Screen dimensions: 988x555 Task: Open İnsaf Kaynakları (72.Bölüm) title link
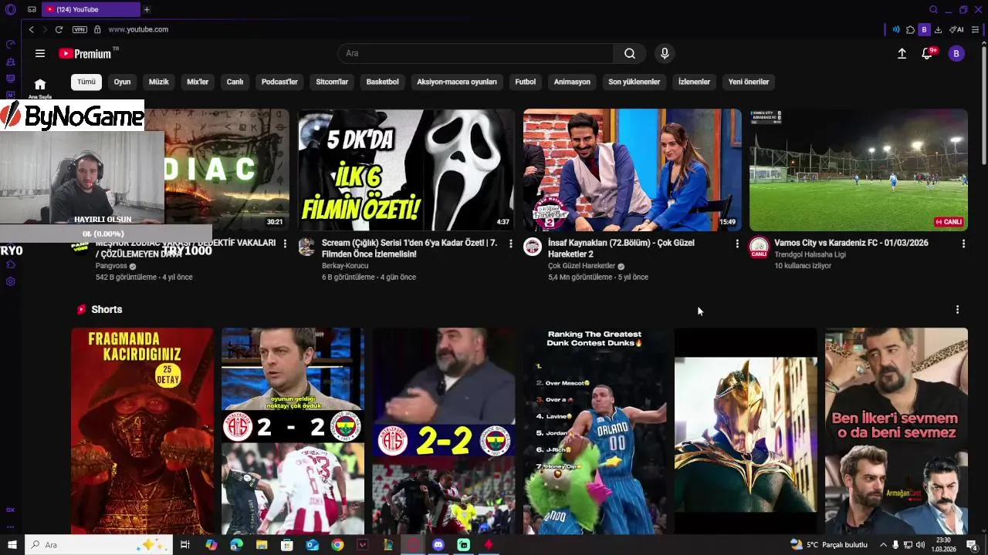(x=621, y=248)
